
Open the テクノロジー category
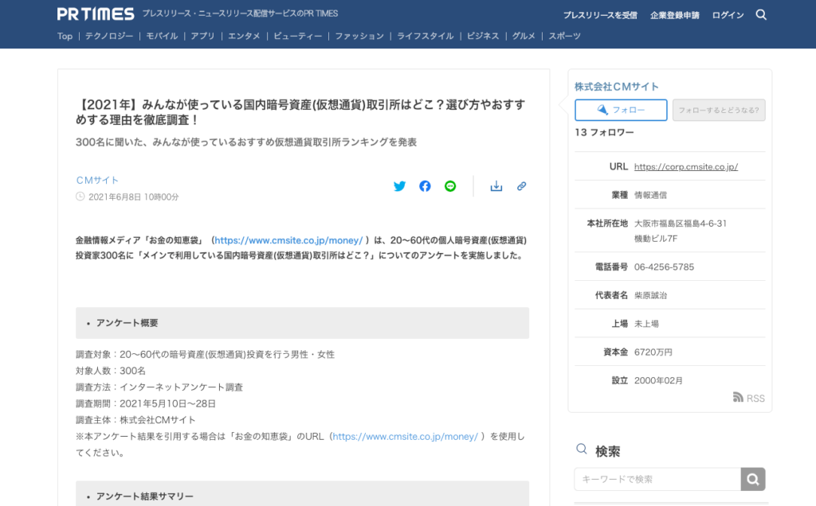tap(109, 36)
